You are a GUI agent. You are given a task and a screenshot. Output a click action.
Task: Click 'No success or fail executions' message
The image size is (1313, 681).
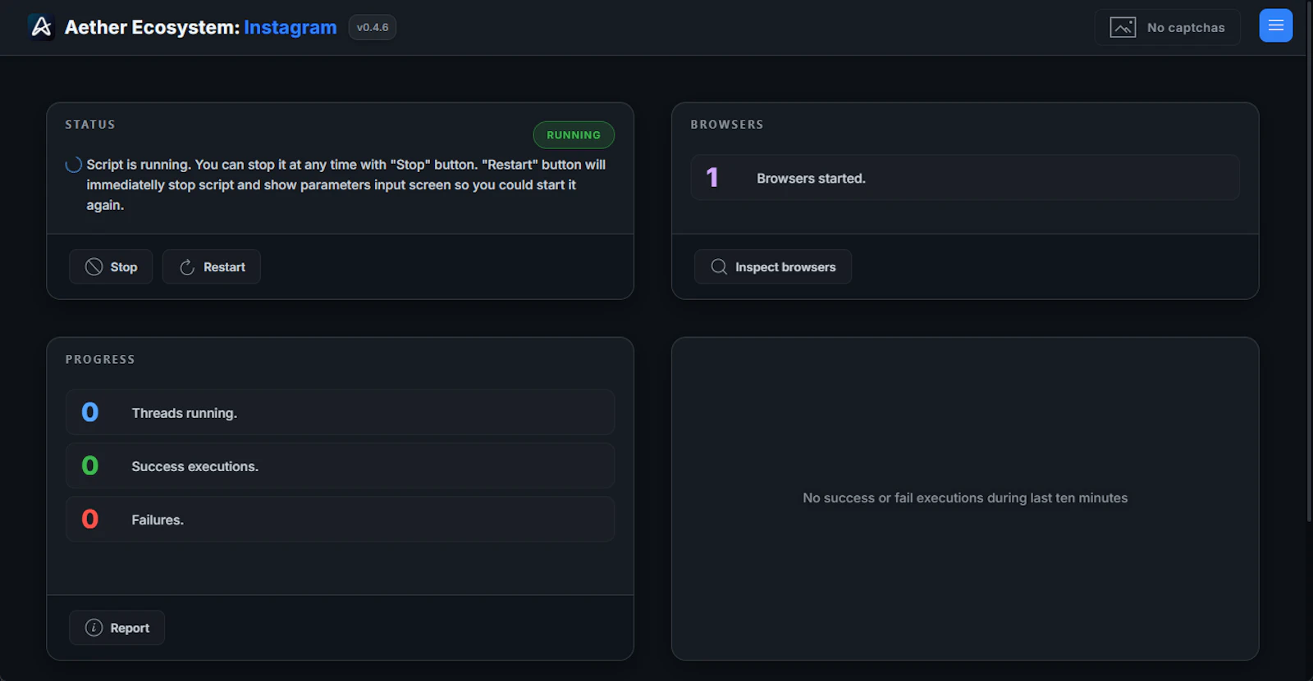965,497
